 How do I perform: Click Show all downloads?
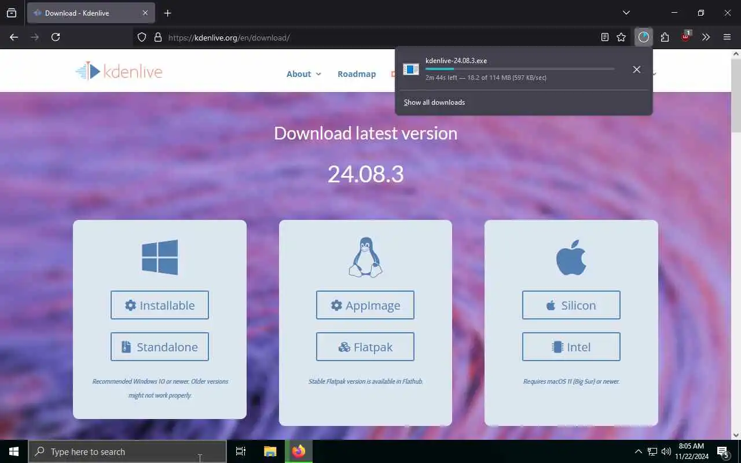click(434, 102)
